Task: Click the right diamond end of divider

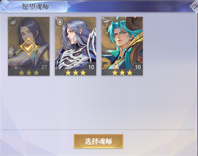Action: point(192,129)
